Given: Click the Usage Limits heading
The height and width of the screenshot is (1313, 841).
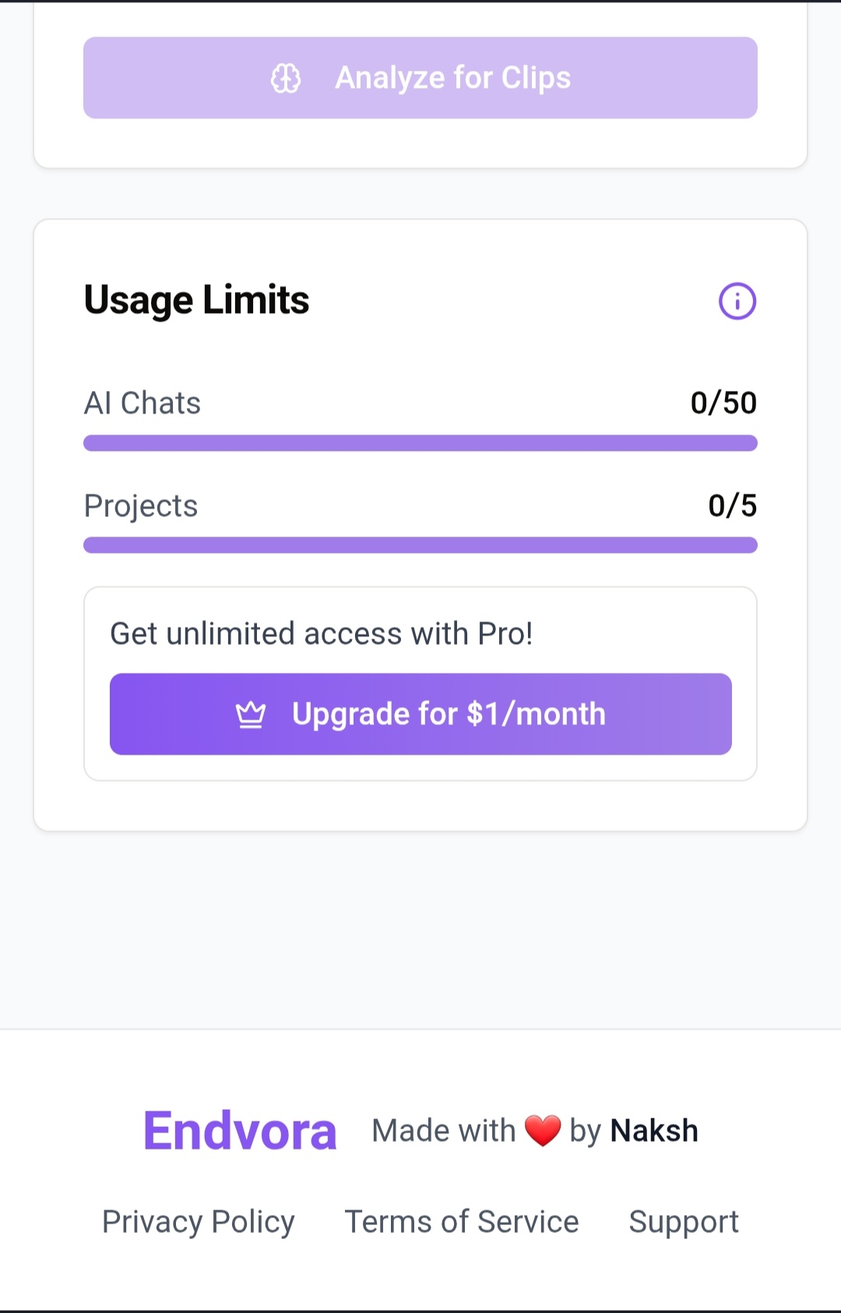Looking at the screenshot, I should (196, 301).
